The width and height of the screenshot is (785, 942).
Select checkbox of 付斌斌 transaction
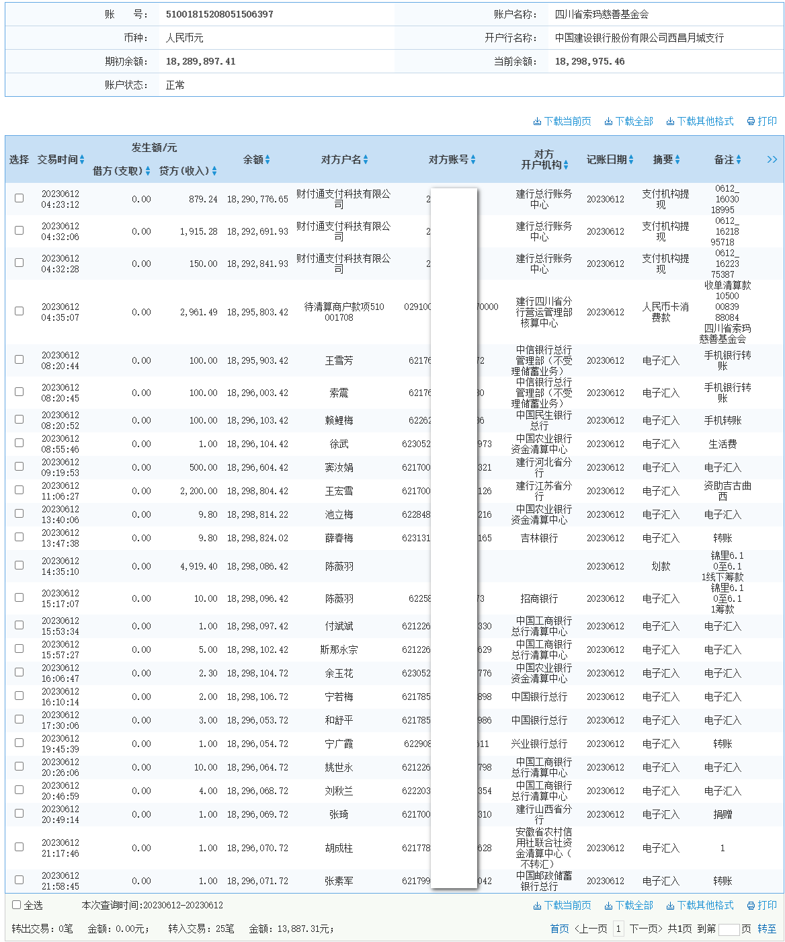click(x=19, y=625)
